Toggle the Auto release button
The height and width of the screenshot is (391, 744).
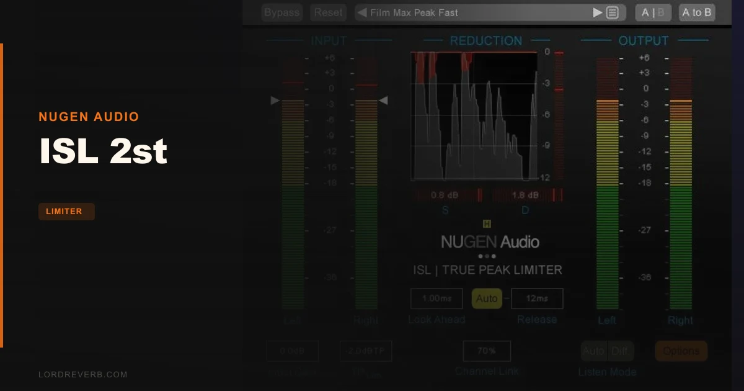(x=487, y=299)
